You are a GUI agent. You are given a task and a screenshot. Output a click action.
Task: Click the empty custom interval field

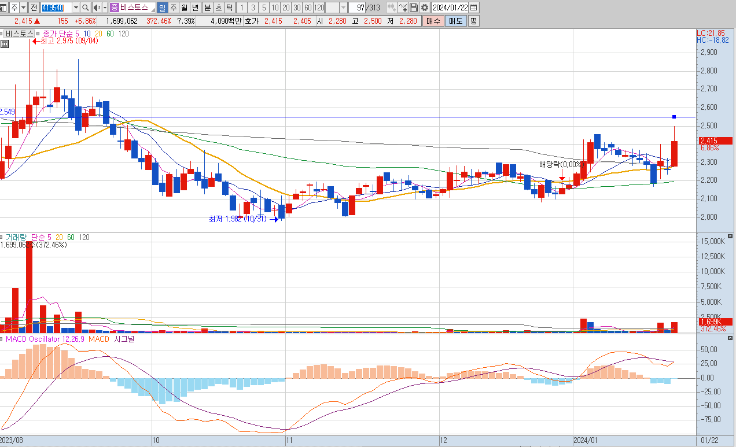[x=332, y=8]
